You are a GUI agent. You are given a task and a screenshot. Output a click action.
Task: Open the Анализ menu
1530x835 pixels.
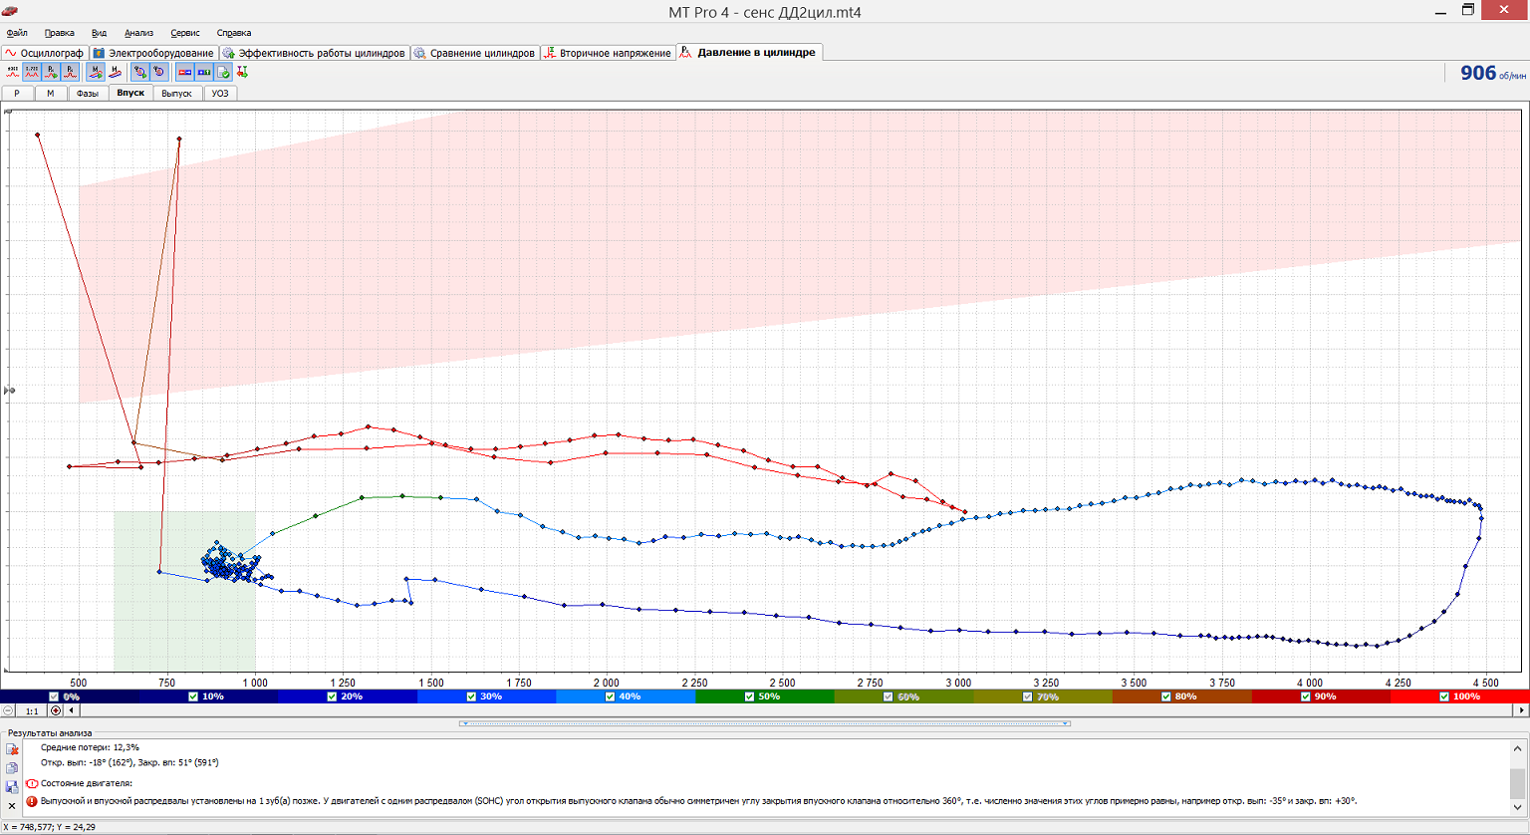click(x=139, y=33)
